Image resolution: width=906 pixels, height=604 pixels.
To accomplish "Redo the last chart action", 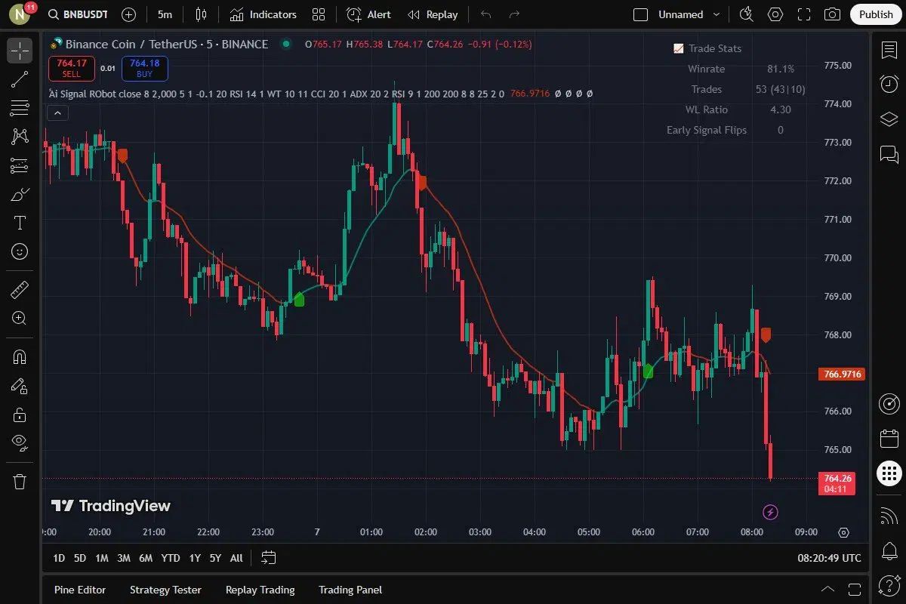I will pos(515,14).
